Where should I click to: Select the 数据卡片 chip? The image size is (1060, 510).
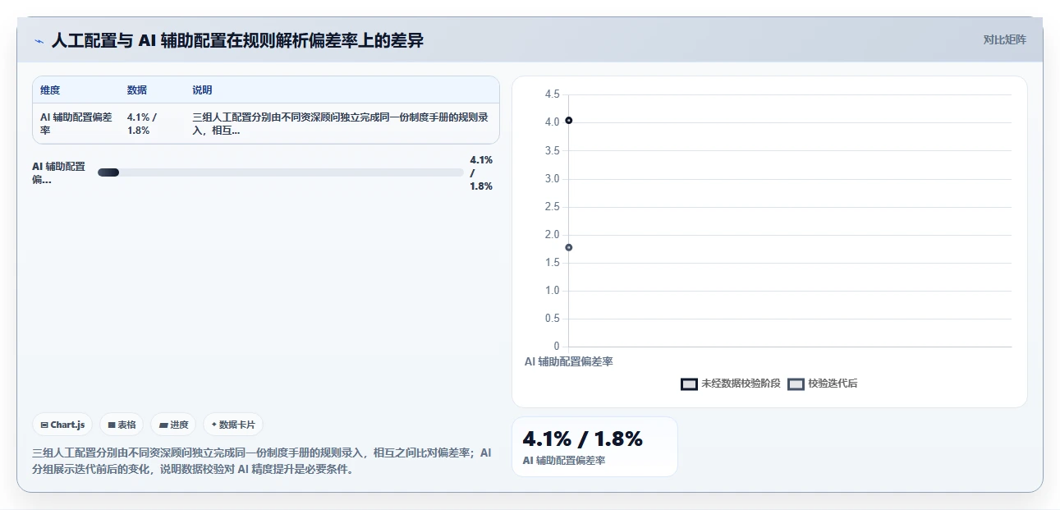pyautogui.click(x=233, y=425)
